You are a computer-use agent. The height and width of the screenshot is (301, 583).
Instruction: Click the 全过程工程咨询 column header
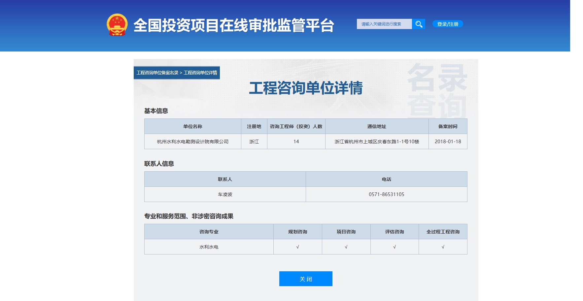click(443, 232)
